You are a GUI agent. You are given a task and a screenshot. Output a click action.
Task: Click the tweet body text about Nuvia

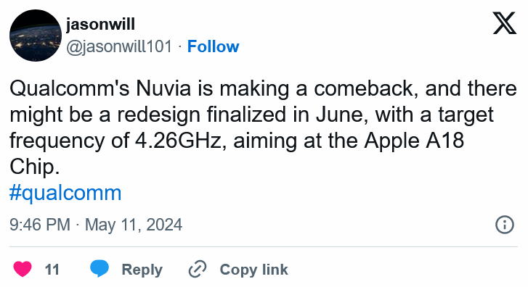coord(263,128)
